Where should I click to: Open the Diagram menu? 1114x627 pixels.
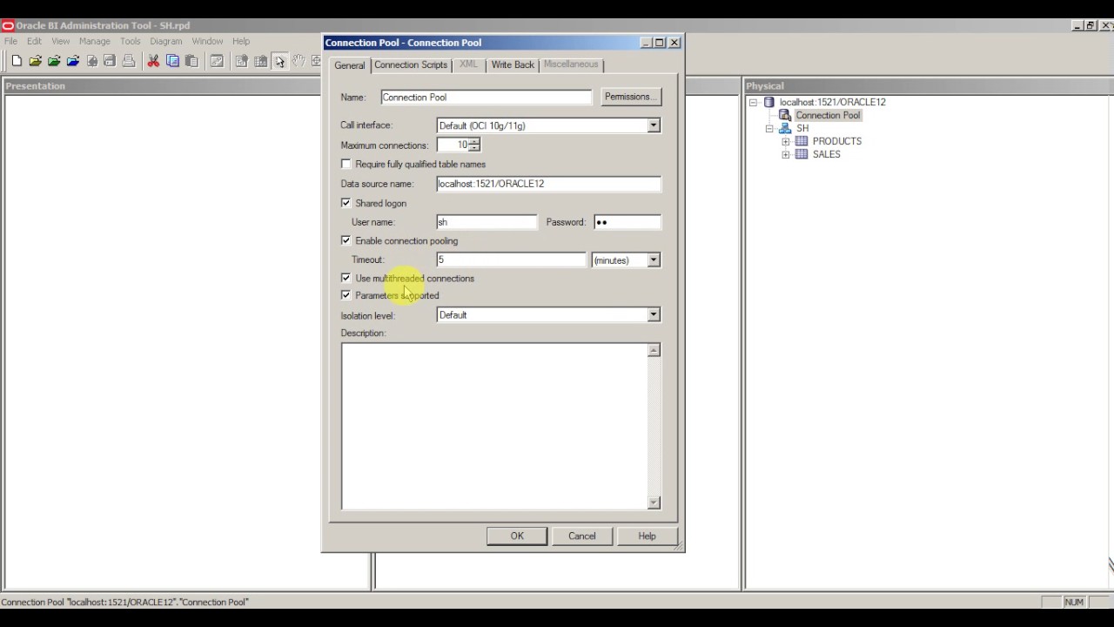tap(166, 41)
